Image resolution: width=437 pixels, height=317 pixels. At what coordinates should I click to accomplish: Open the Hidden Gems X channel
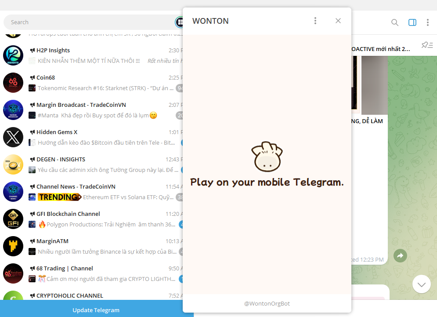(91, 137)
